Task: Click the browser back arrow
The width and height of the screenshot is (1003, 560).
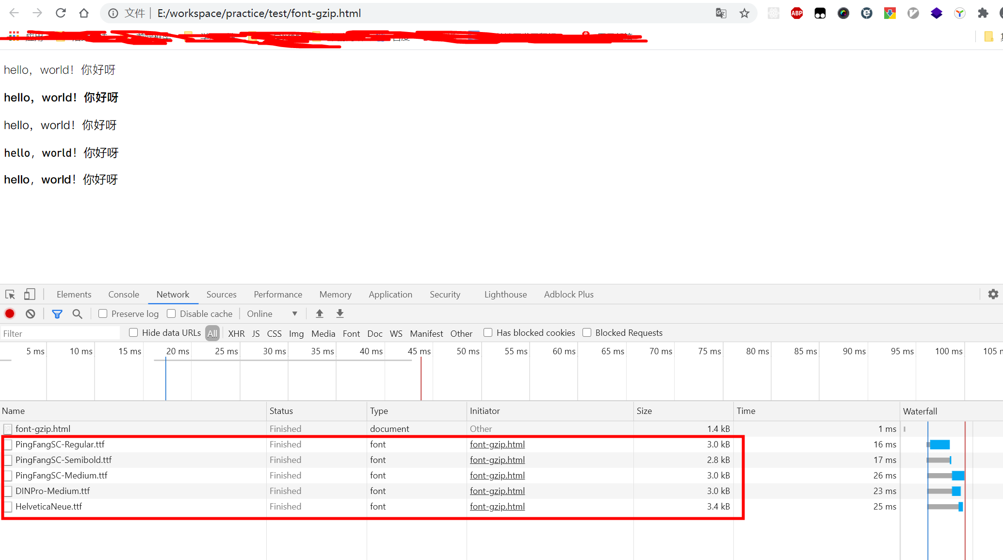Action: pyautogui.click(x=14, y=13)
